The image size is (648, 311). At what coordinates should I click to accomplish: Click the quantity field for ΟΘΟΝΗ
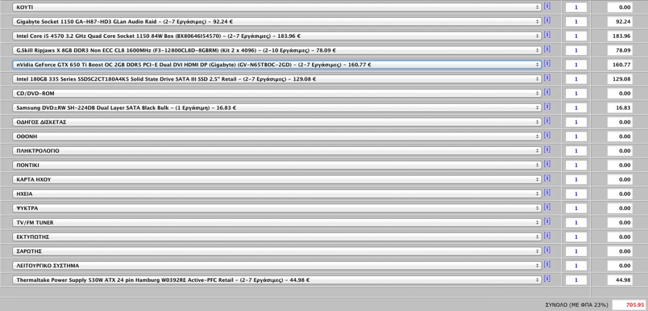[x=576, y=137]
